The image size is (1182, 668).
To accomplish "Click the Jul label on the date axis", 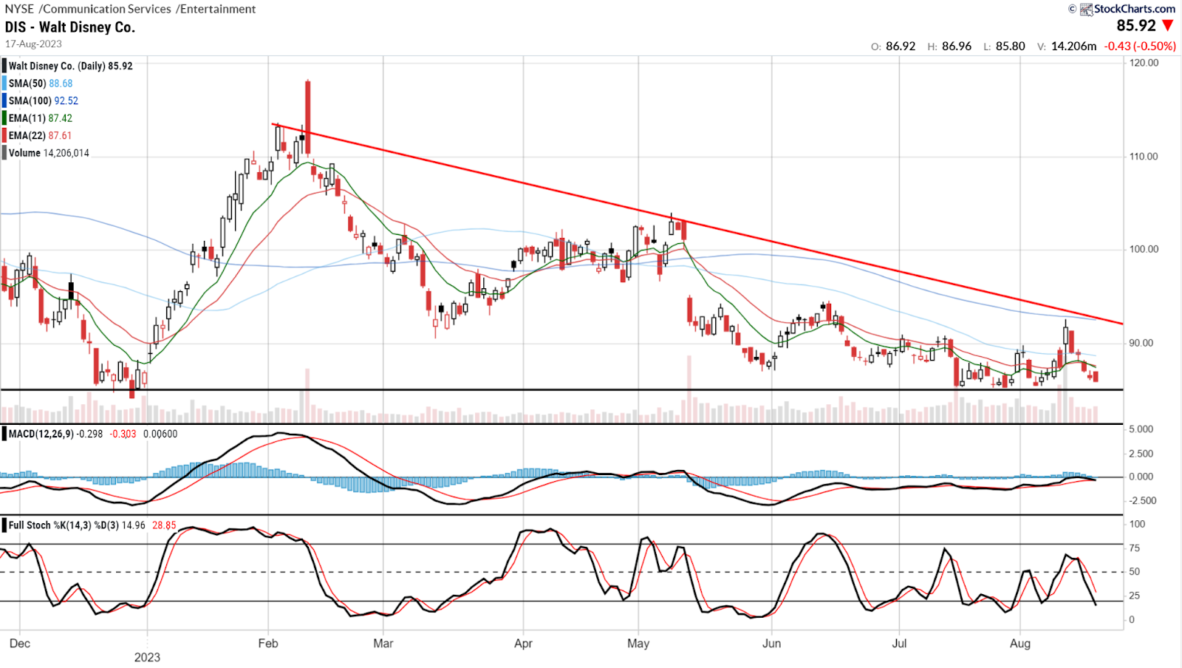I will pos(899,644).
